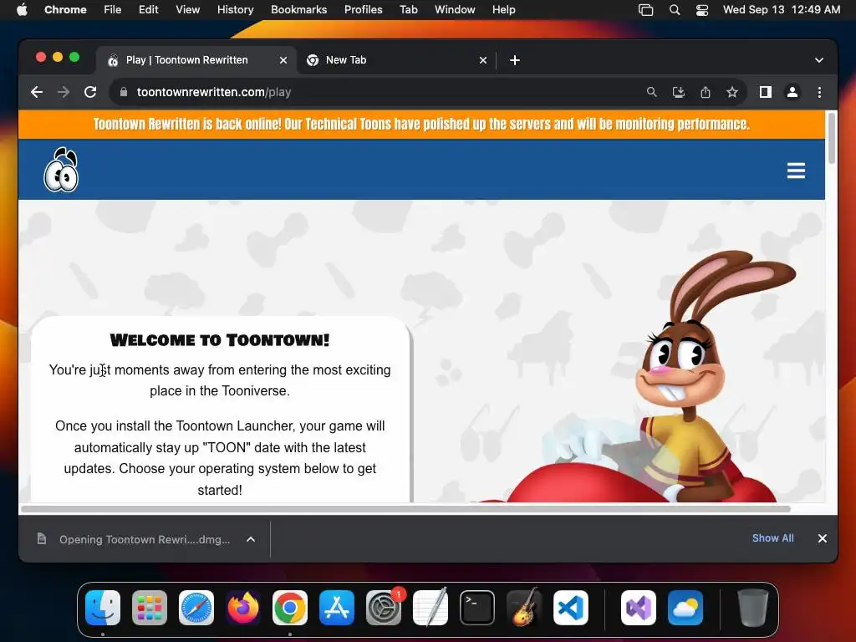Viewport: 856px width, 642px height.
Task: Open the Trash in the dock
Action: point(753,608)
